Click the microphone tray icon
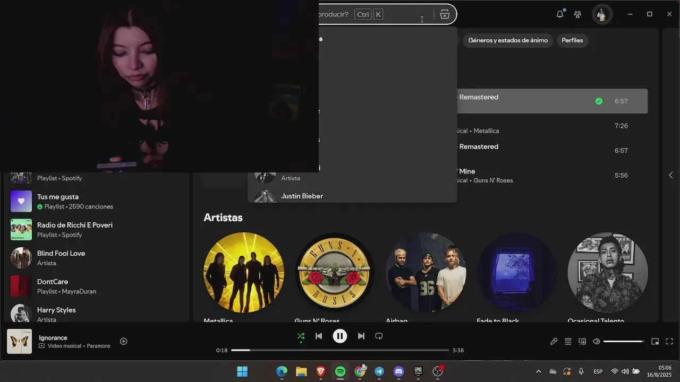The height and width of the screenshot is (382, 680). tap(581, 371)
